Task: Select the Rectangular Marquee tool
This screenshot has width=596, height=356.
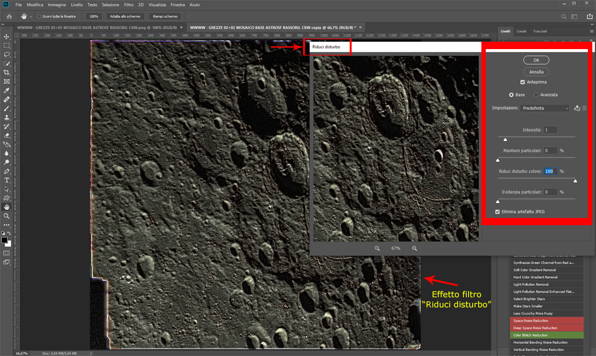Action: pyautogui.click(x=6, y=45)
